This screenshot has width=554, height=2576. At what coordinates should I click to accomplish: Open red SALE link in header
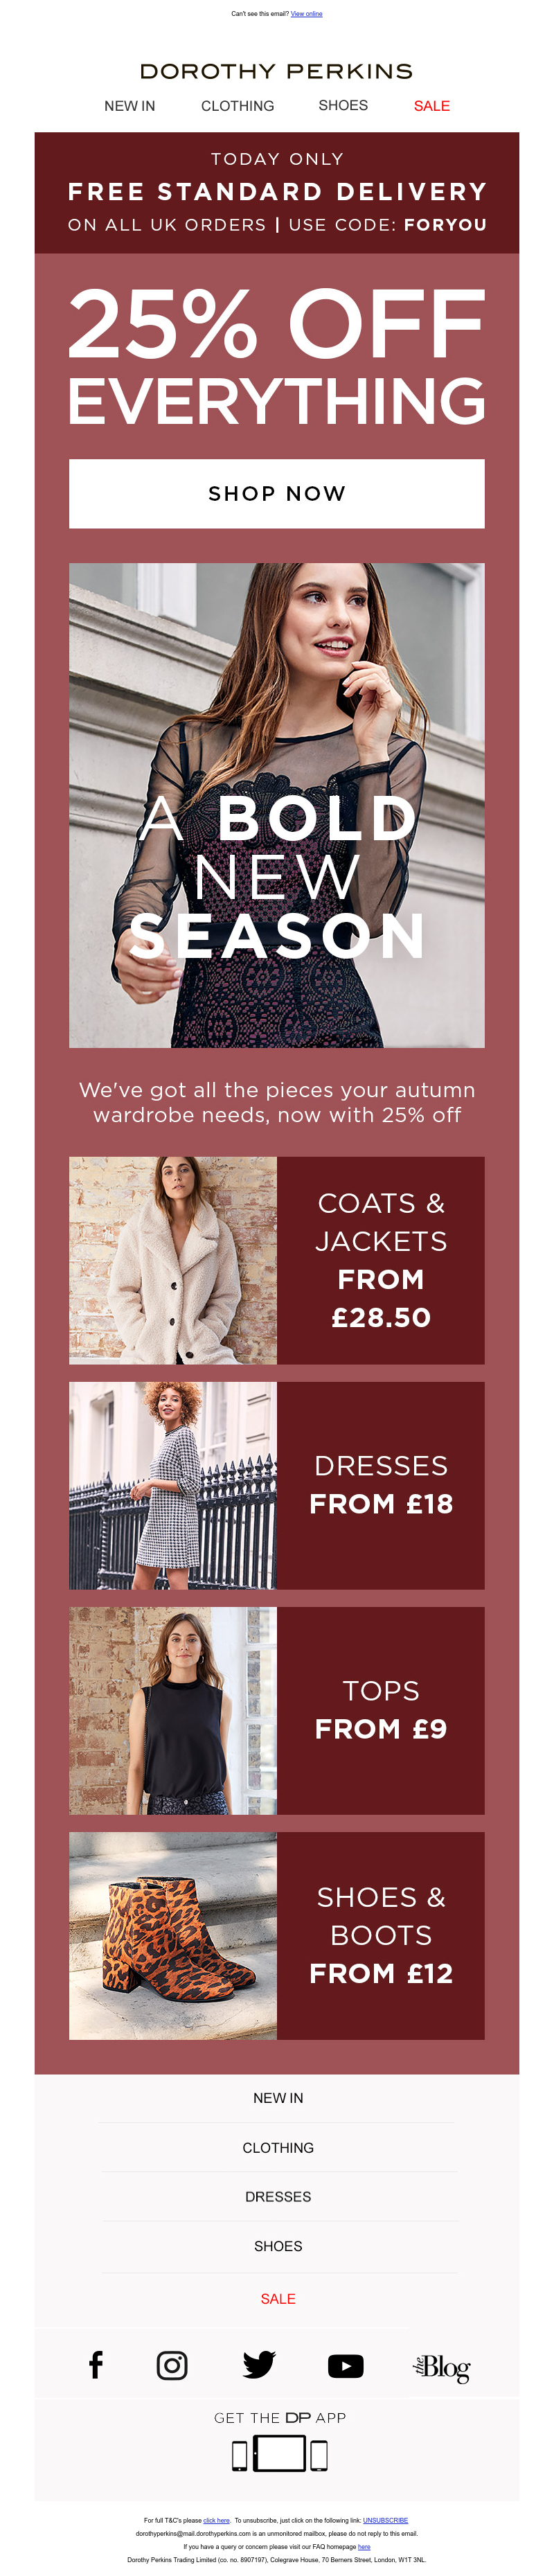pyautogui.click(x=432, y=106)
